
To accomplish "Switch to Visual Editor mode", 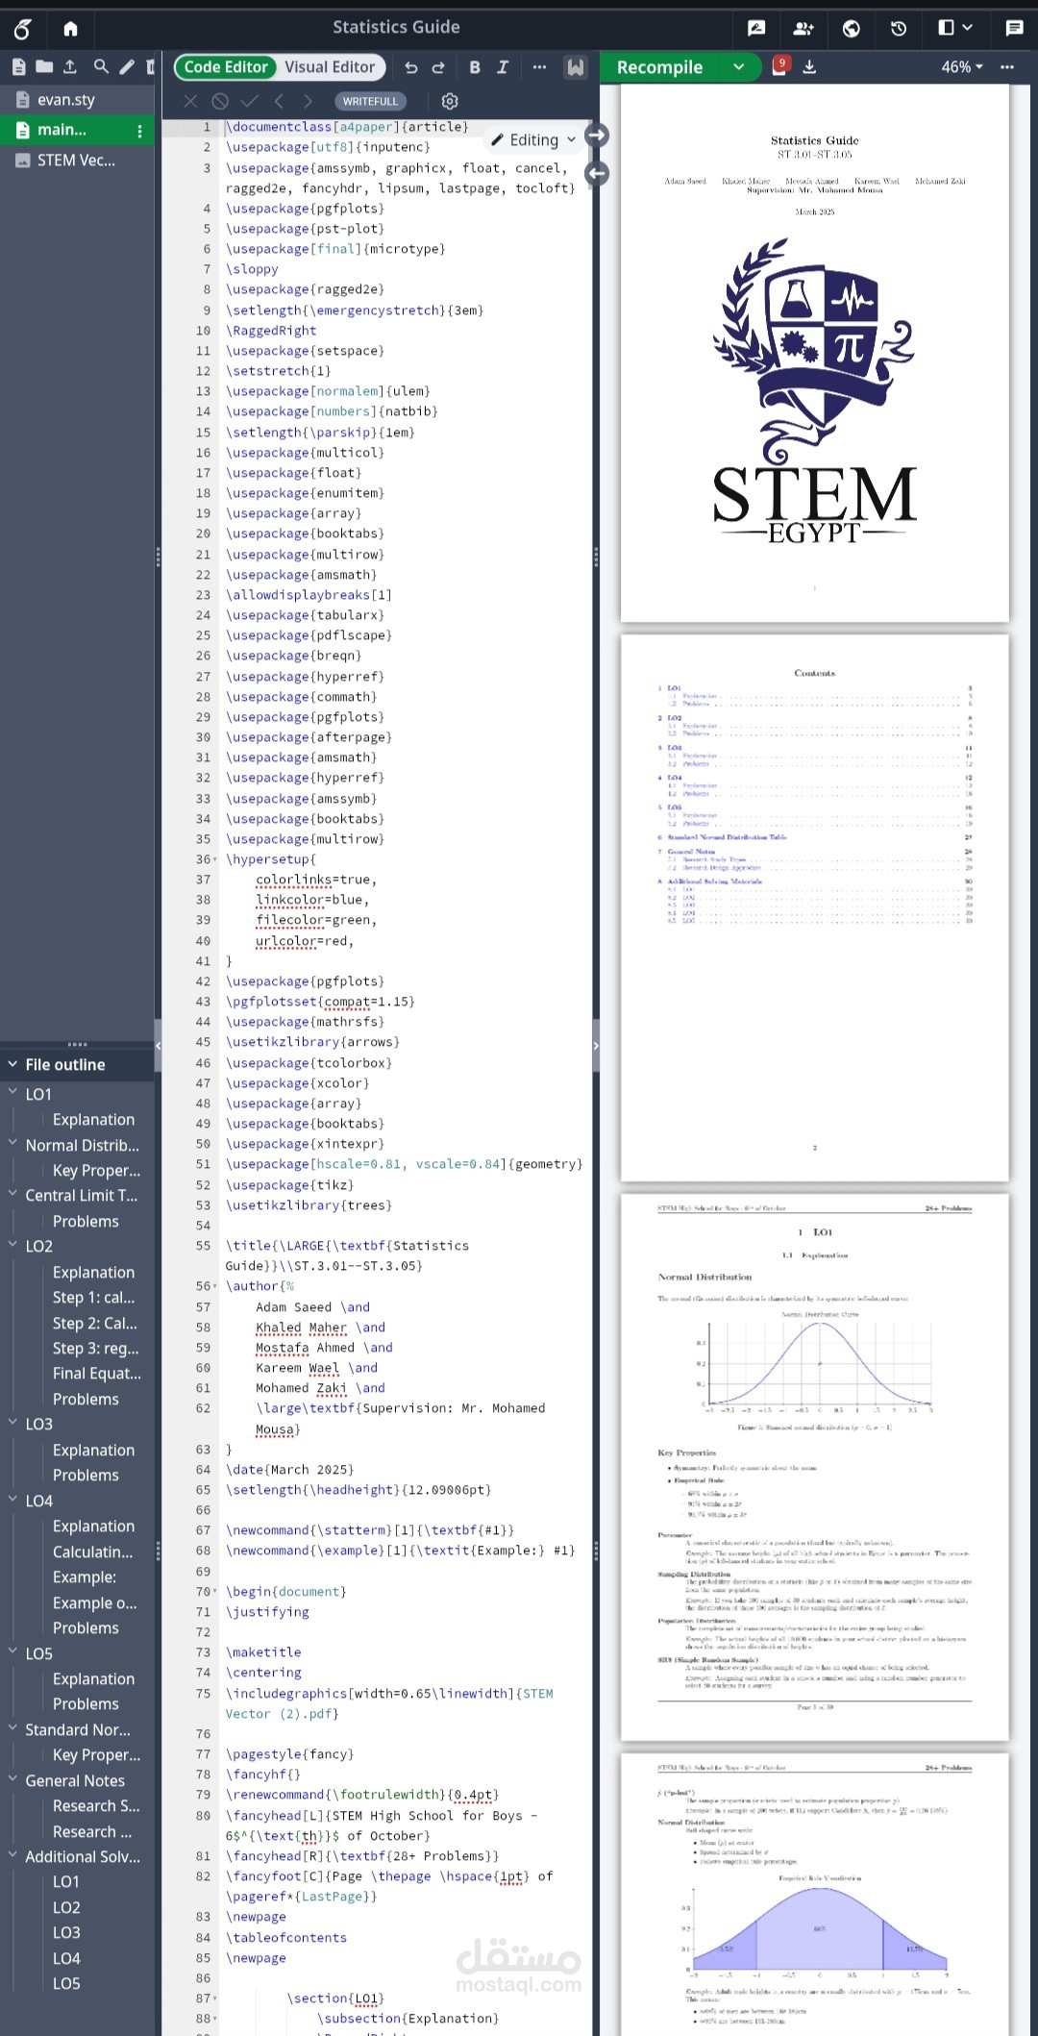I will pyautogui.click(x=330, y=67).
